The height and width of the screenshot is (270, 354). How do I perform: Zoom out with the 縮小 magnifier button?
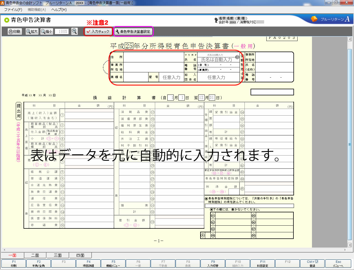pyautogui.click(x=46, y=32)
